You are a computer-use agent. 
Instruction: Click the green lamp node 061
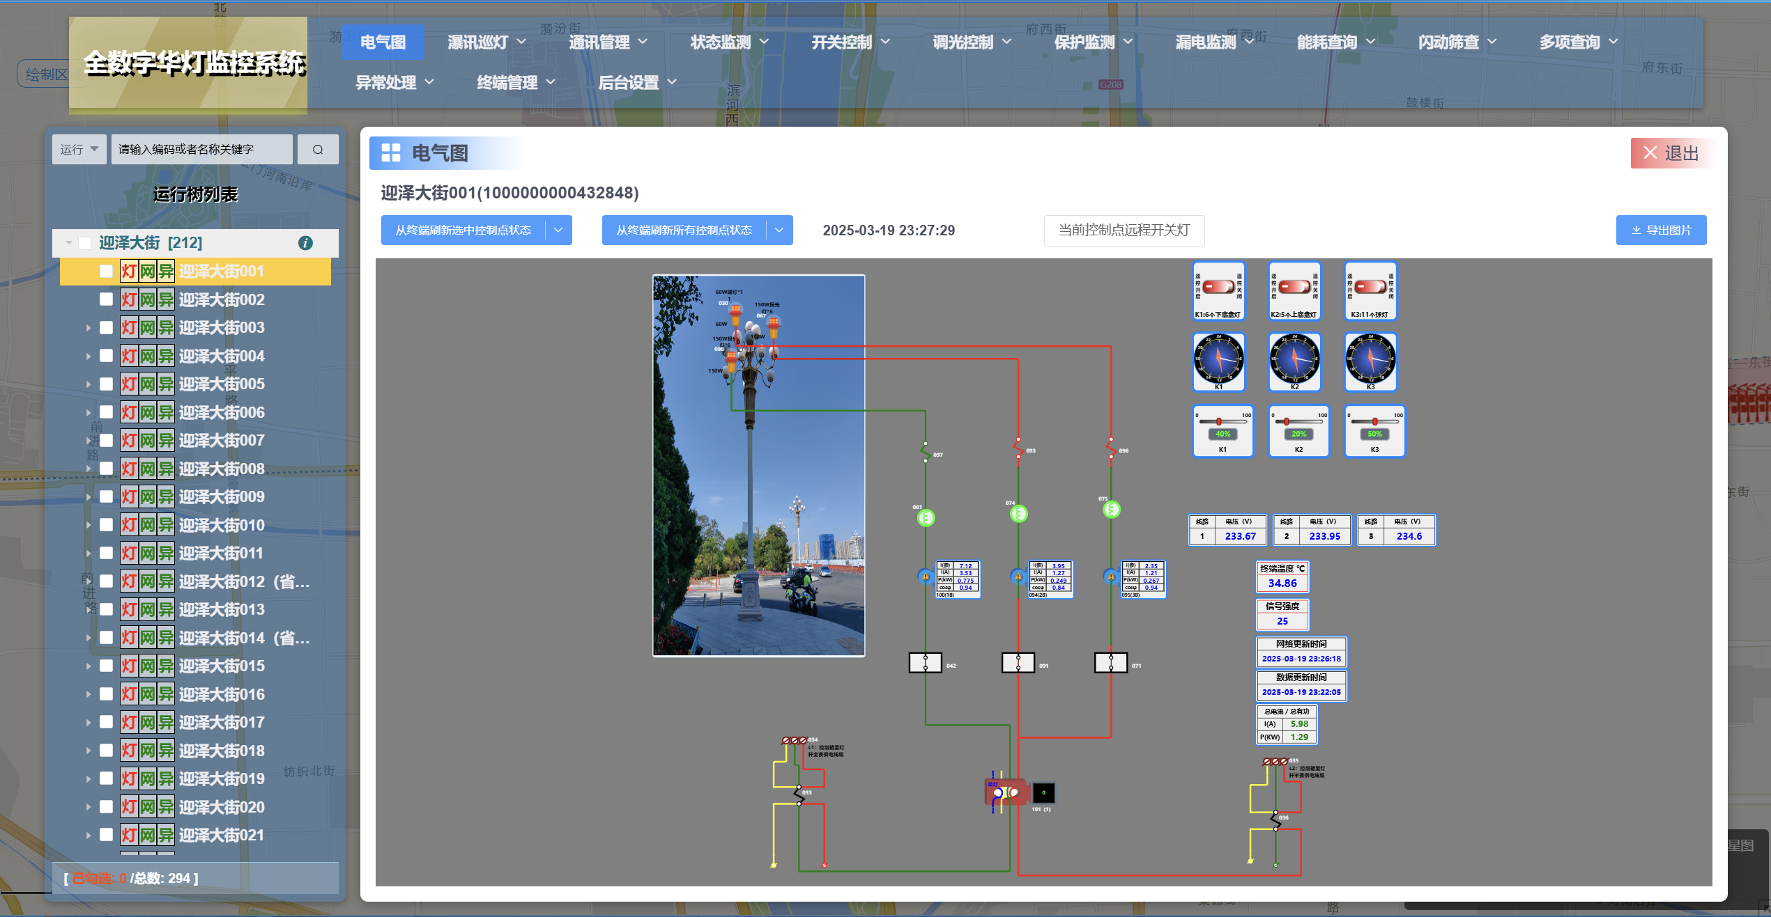coord(926,518)
